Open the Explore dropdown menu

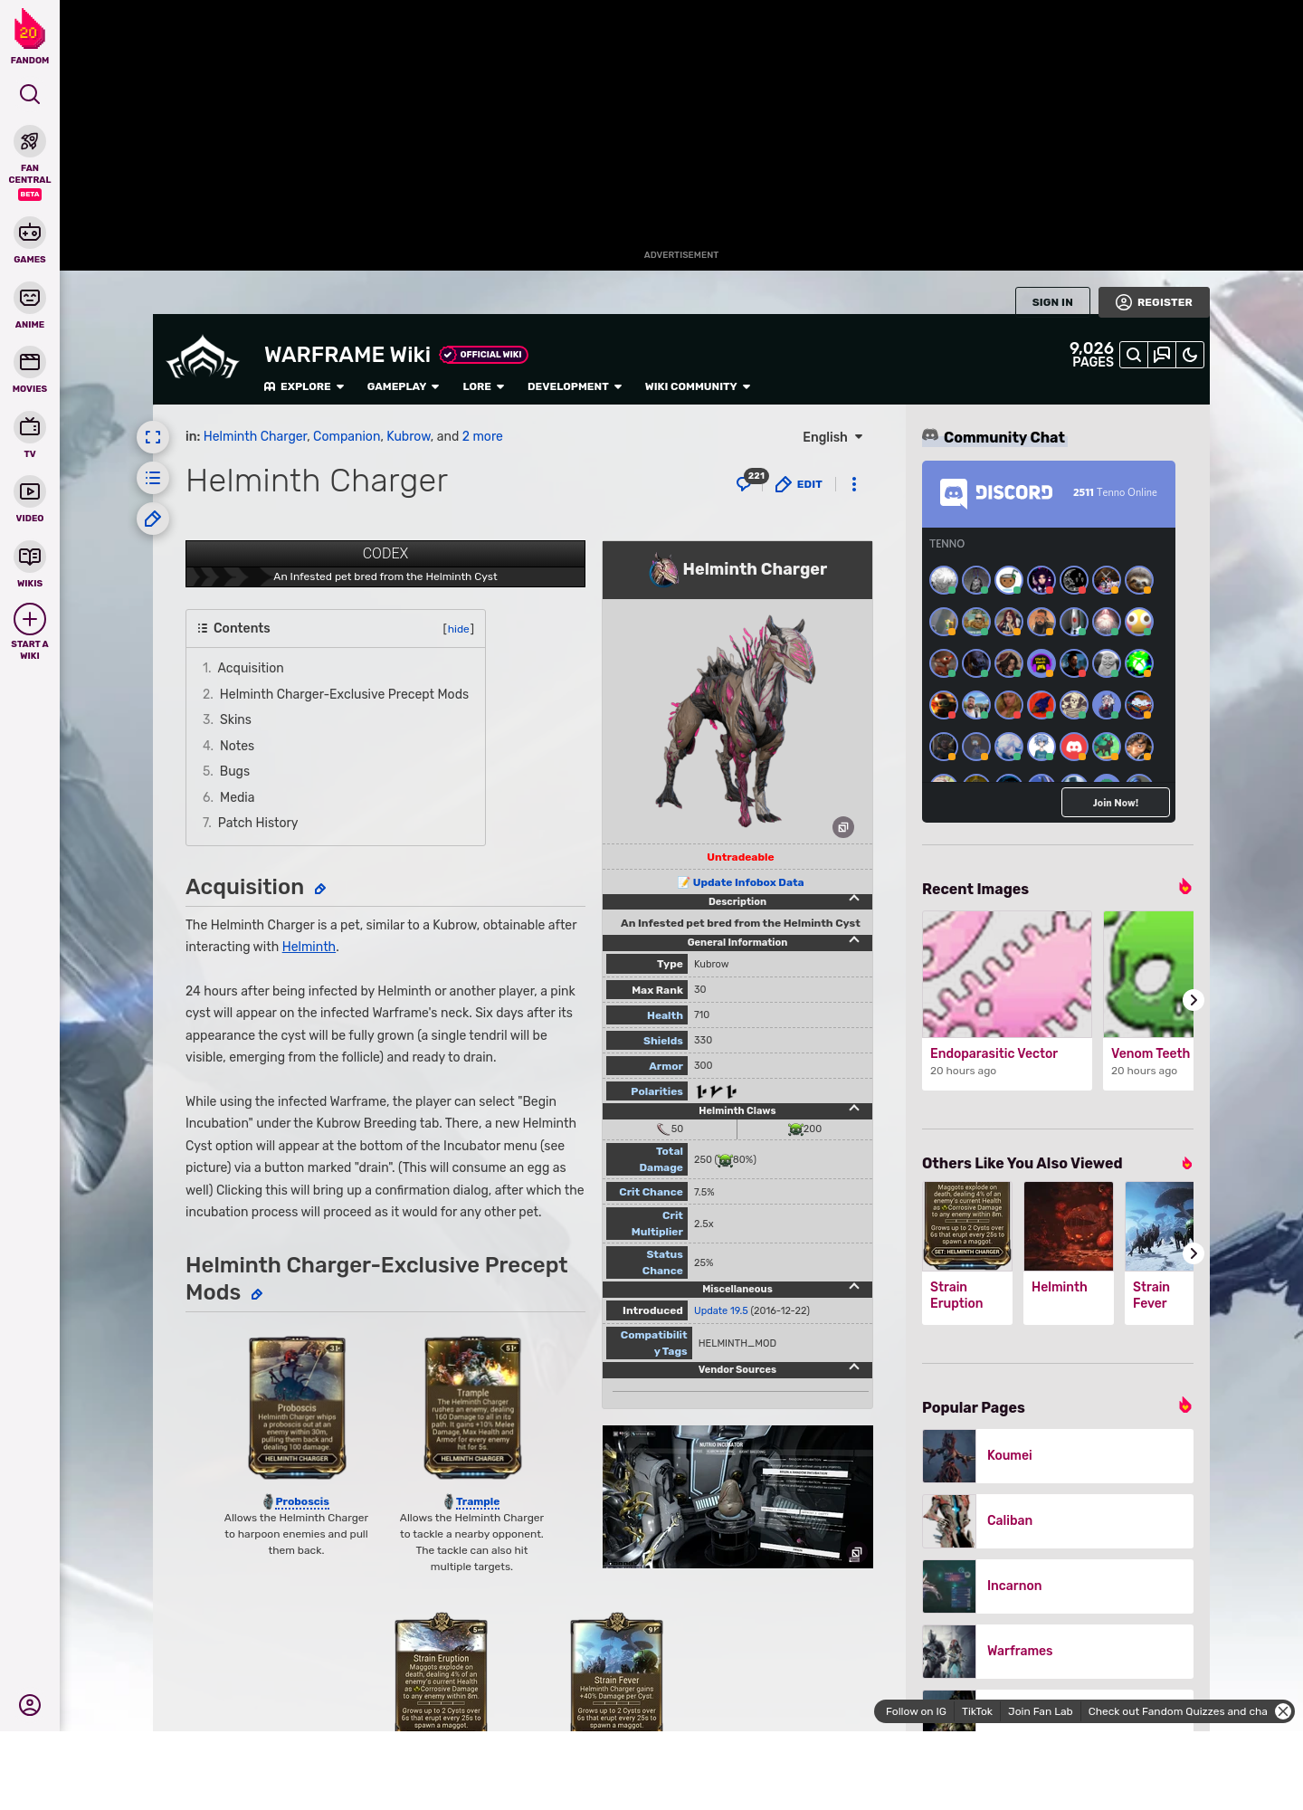coord(304,386)
